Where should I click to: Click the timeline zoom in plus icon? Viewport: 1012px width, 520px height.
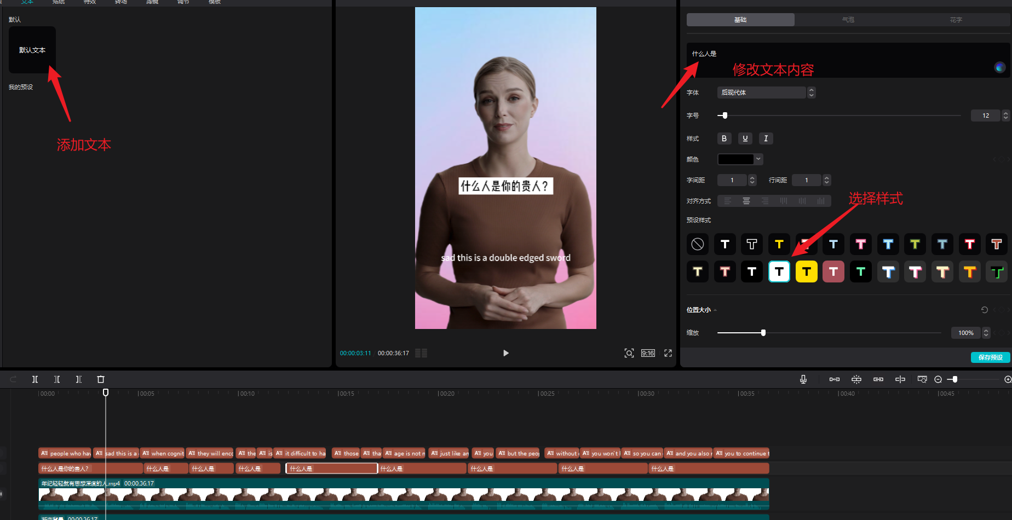coord(1008,379)
